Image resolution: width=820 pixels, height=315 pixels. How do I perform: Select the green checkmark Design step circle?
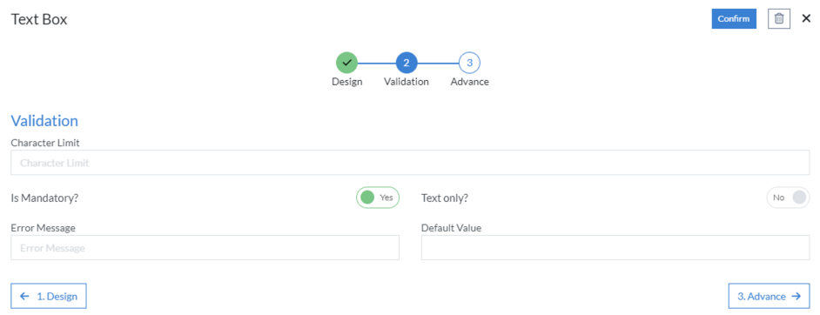coord(346,64)
